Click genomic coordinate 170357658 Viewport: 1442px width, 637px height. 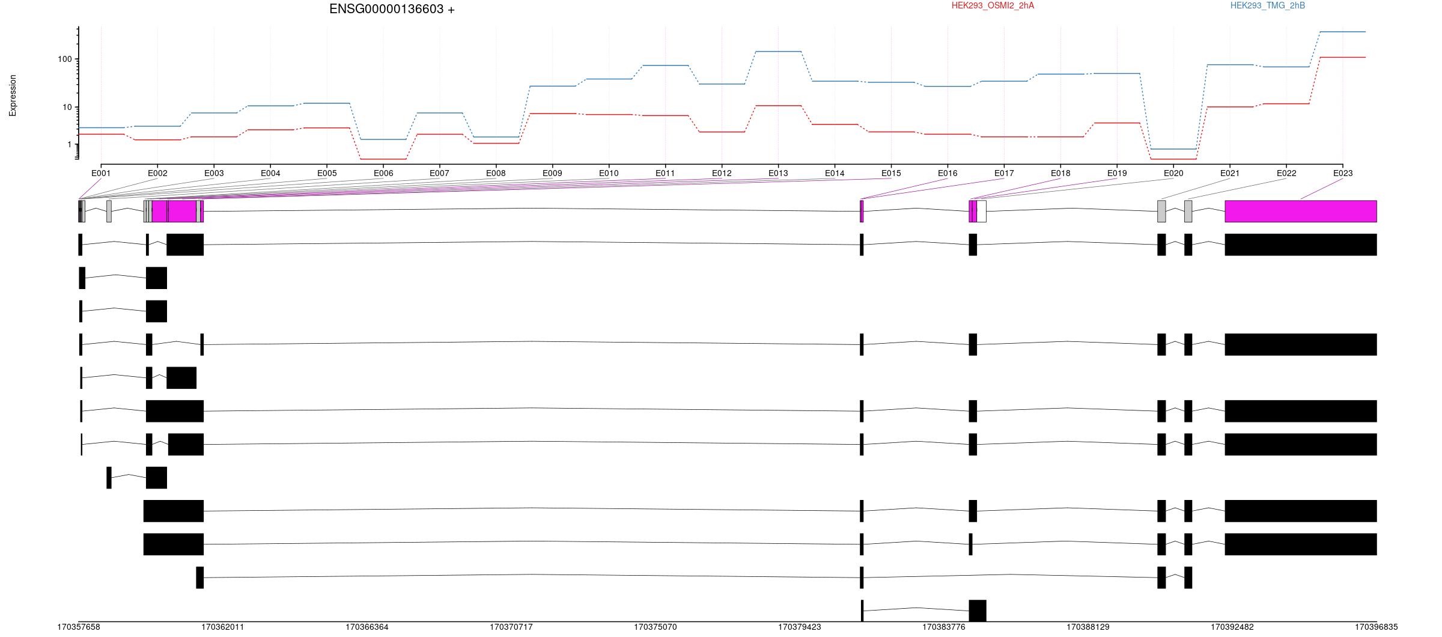(79, 627)
